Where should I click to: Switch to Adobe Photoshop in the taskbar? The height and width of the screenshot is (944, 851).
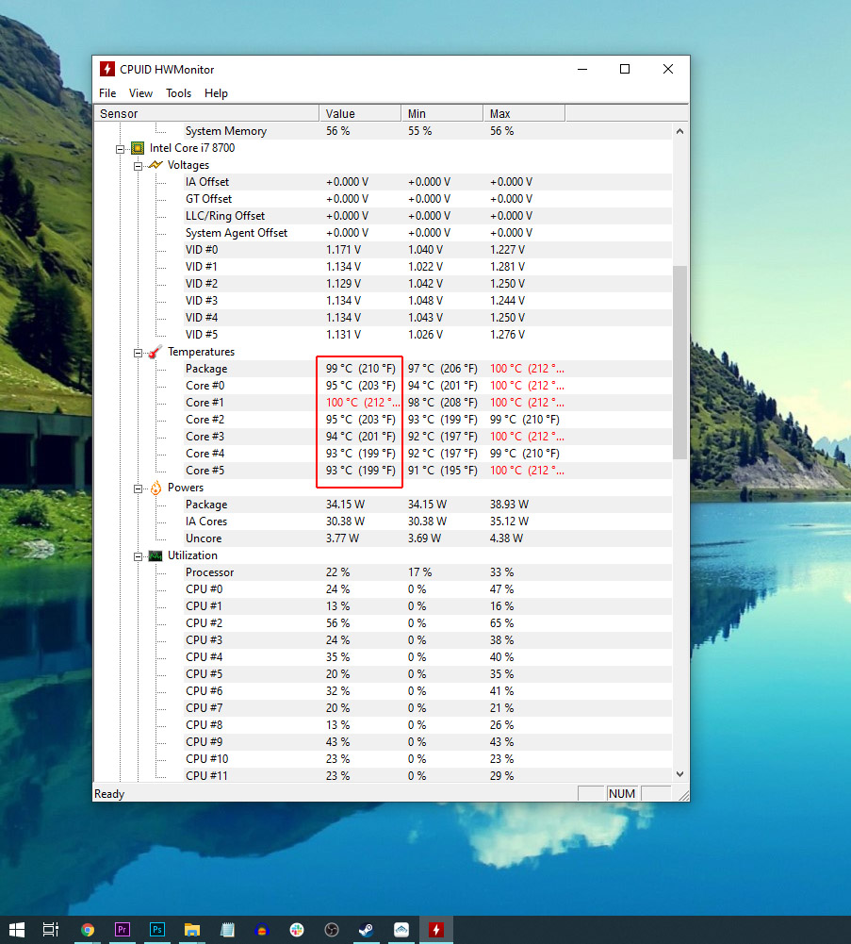point(157,930)
